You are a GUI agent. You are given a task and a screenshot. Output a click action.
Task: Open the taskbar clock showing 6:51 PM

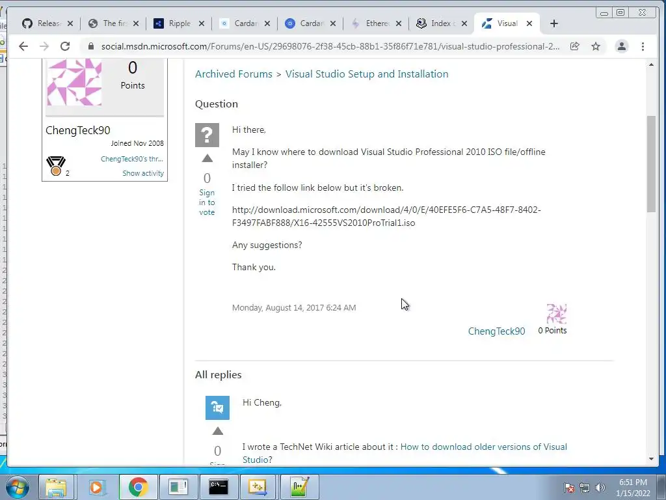point(633,488)
